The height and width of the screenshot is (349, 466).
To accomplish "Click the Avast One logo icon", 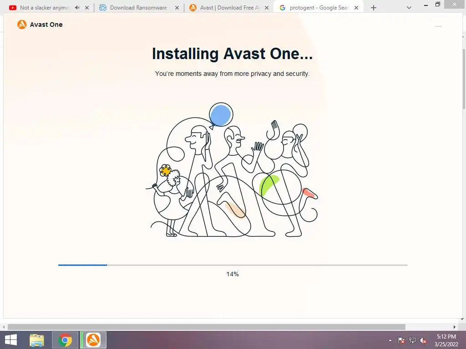I will (22, 25).
